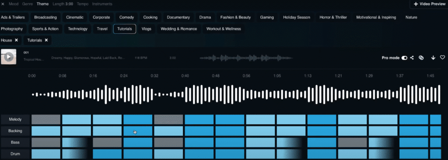
Task: Remove the House filter tag
Action: [x=16, y=40]
